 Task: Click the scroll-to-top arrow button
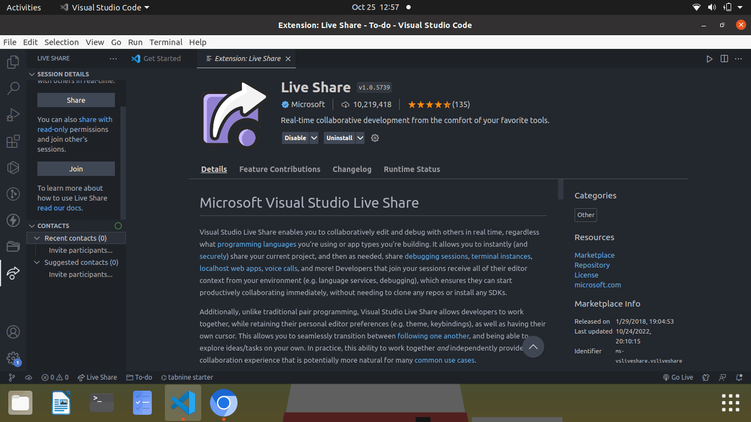tap(533, 347)
